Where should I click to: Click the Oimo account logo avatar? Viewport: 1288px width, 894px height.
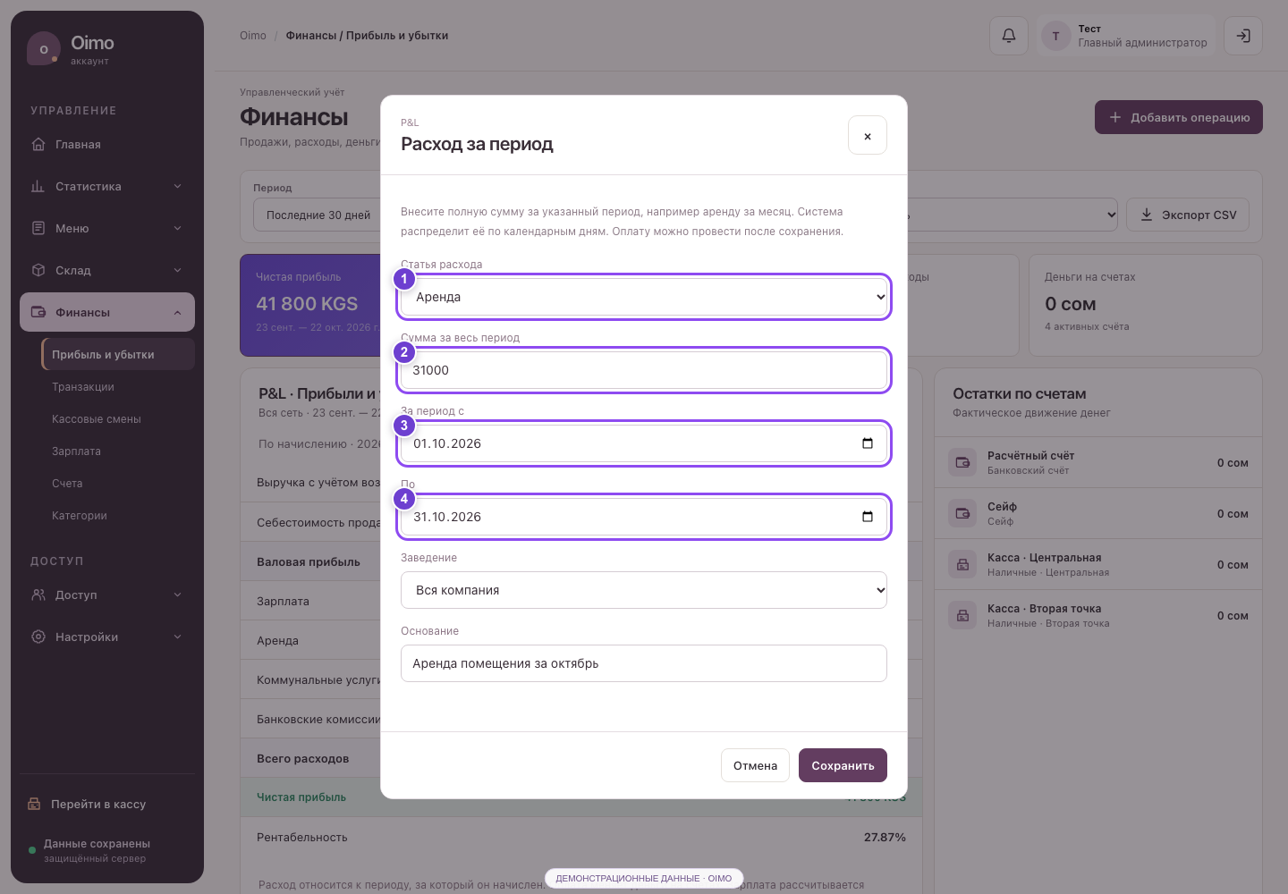click(44, 49)
